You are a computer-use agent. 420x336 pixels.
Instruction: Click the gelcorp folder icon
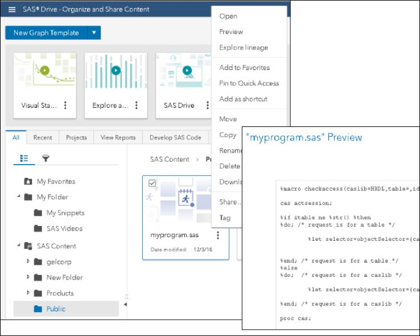[x=38, y=262]
